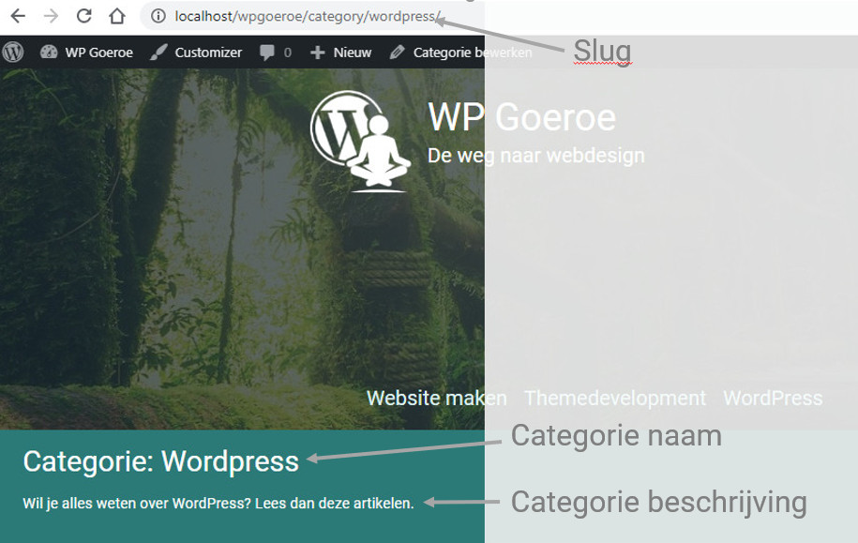Screen dimensions: 858x543
Task: Go to the Themedevelopment menu item
Action: [x=614, y=398]
